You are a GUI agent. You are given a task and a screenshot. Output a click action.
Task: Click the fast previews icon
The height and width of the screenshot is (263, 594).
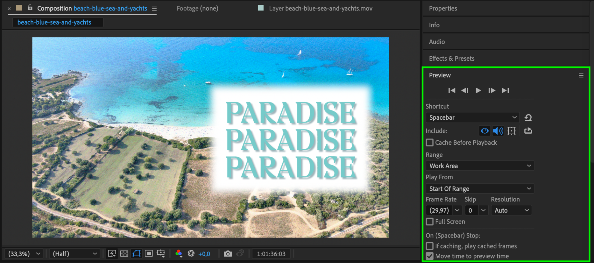point(112,254)
